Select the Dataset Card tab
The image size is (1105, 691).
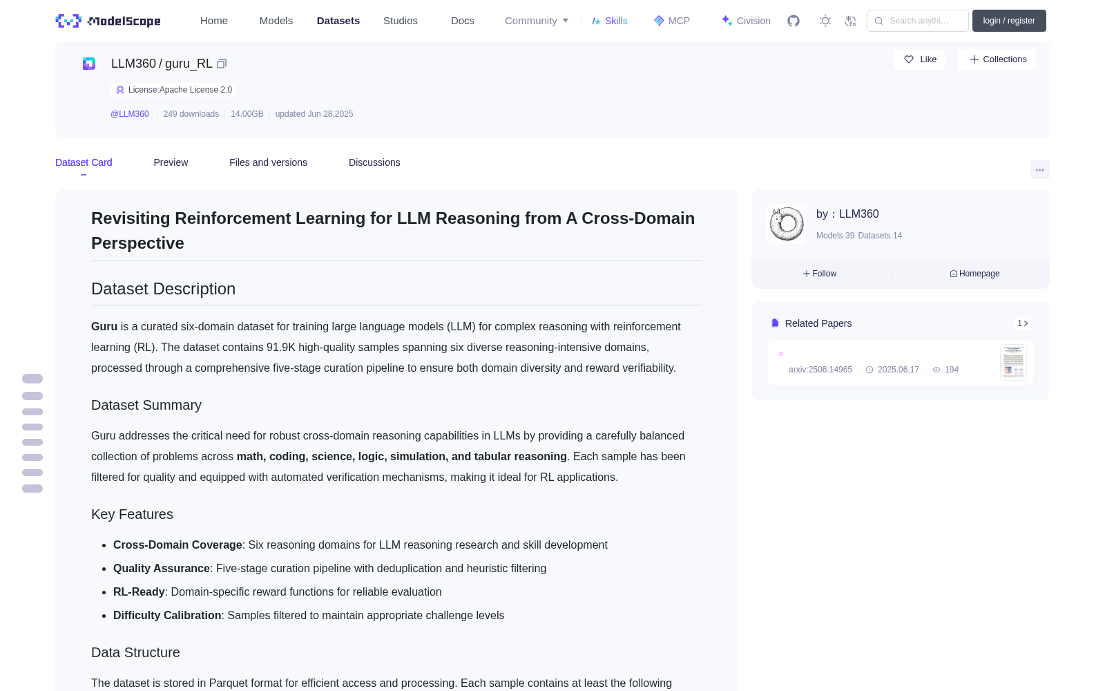(x=84, y=162)
